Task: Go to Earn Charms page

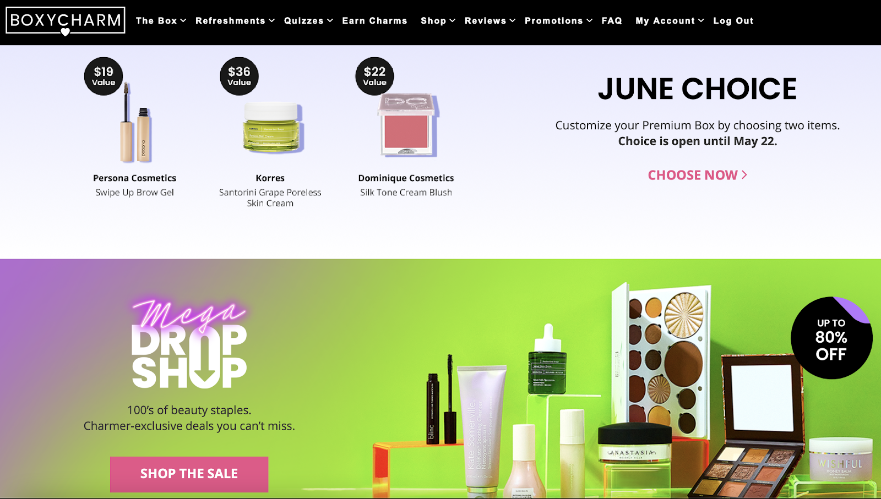Action: pyautogui.click(x=374, y=21)
